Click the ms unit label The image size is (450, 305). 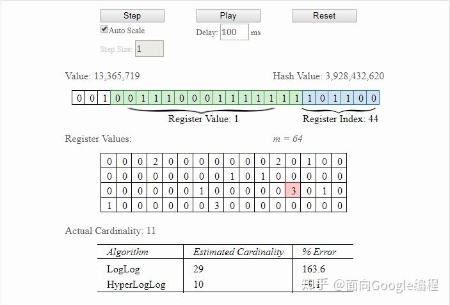255,33
